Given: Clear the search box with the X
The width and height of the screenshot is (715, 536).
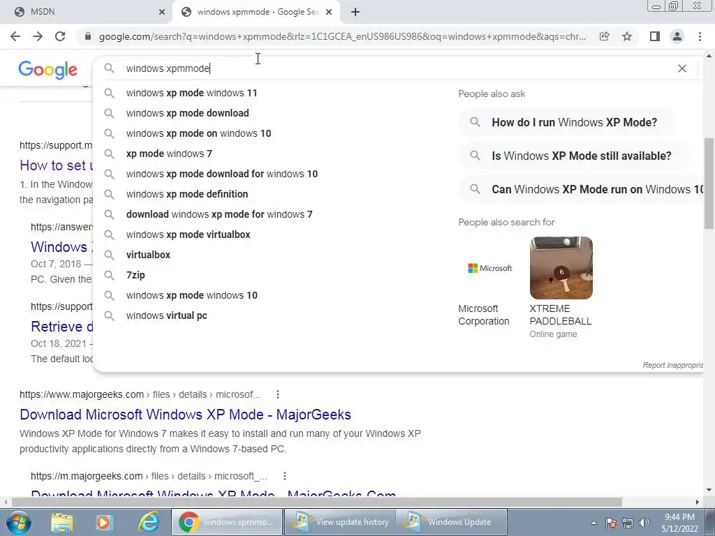Looking at the screenshot, I should coord(682,68).
